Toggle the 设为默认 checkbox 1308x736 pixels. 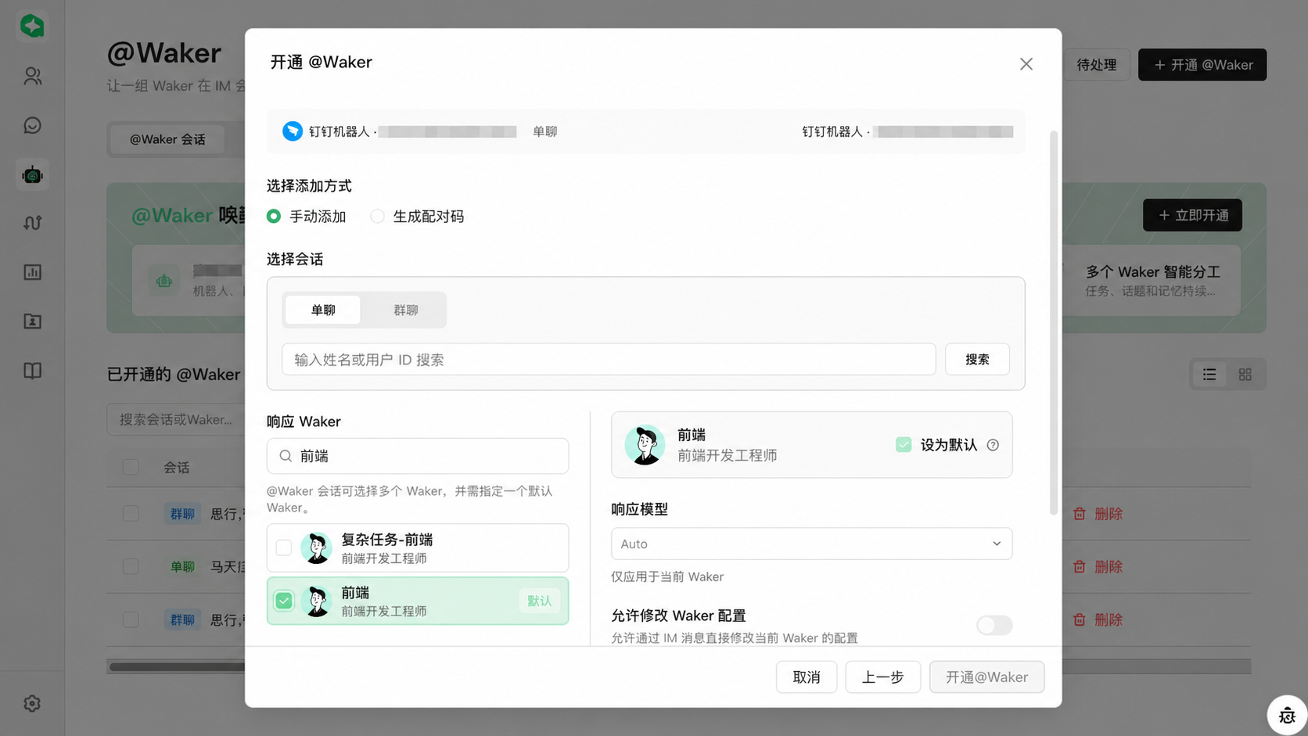pos(904,445)
